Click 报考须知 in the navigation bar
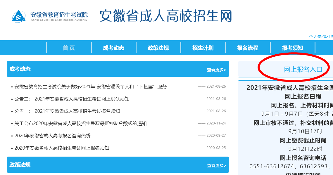Screen dimensions: 333x175 [x=292, y=48]
